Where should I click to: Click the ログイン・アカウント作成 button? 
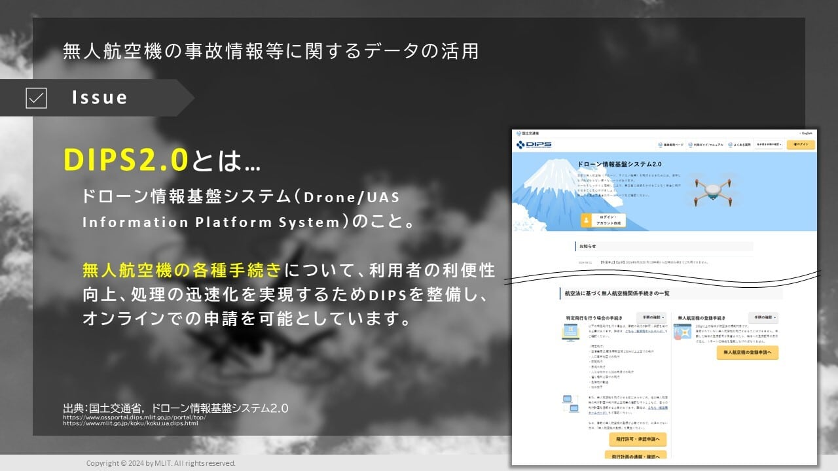(603, 220)
